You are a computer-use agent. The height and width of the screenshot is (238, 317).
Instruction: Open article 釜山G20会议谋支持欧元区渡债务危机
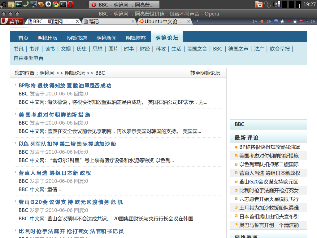coord(71,202)
